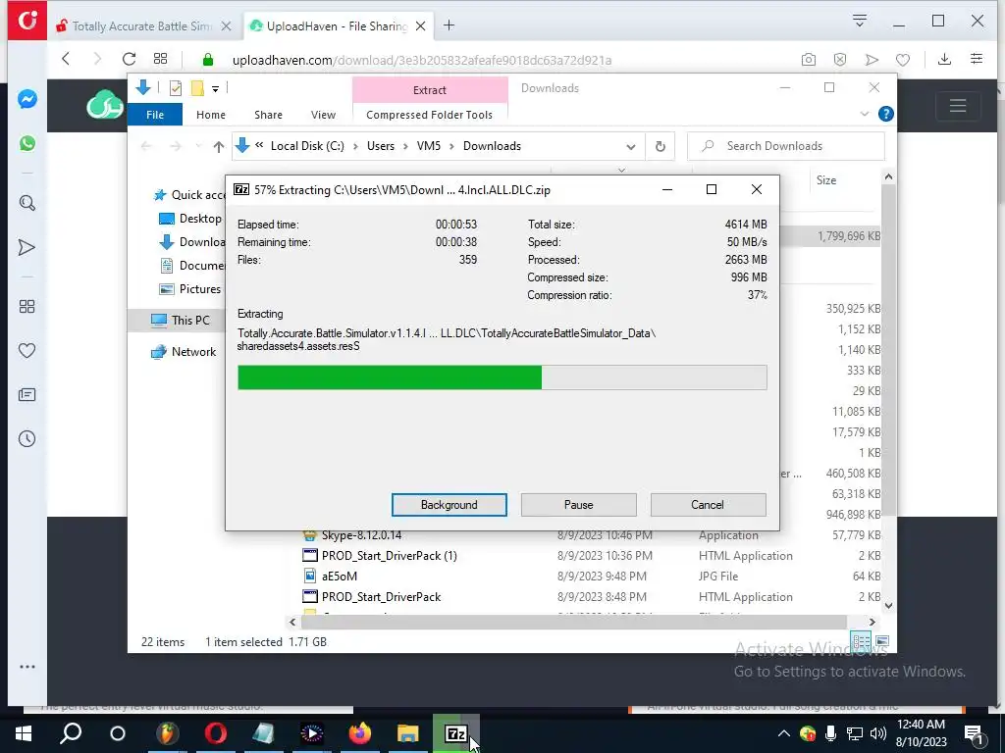Image resolution: width=1005 pixels, height=753 pixels.
Task: Open WhatsApp in Opera sidebar
Action: (26, 143)
